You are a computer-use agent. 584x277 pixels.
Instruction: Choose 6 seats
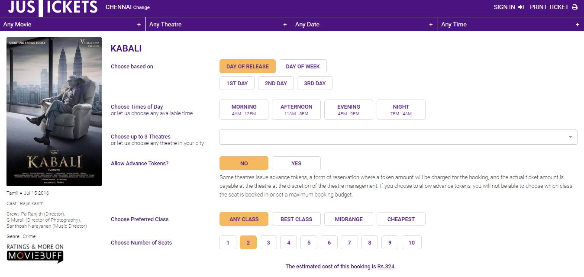tap(329, 242)
